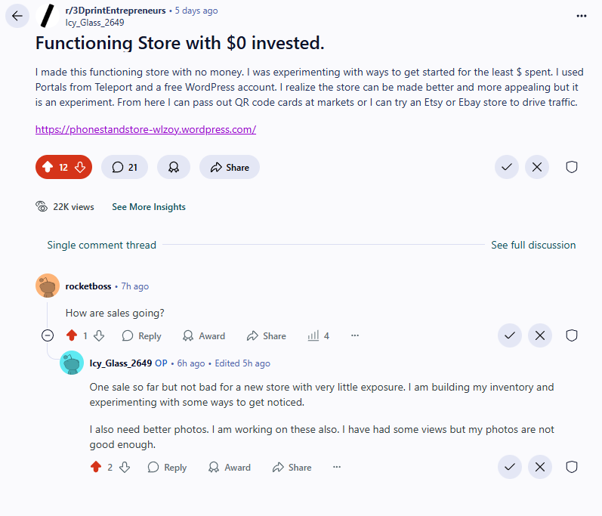Click the back arrow button
The image size is (602, 516).
pos(17,16)
